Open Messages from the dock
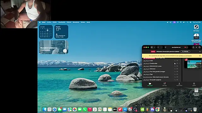The width and height of the screenshot is (202, 113). coord(60,110)
